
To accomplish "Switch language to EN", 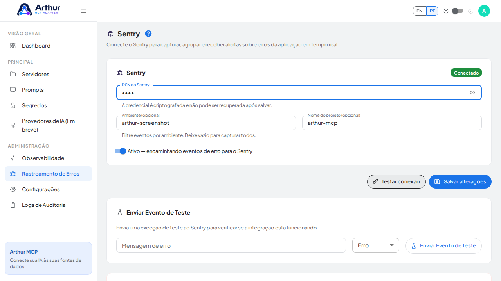I will tap(420, 11).
